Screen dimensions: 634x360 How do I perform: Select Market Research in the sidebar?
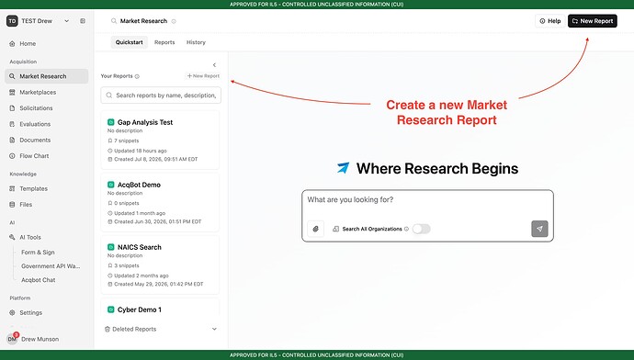[x=47, y=76]
